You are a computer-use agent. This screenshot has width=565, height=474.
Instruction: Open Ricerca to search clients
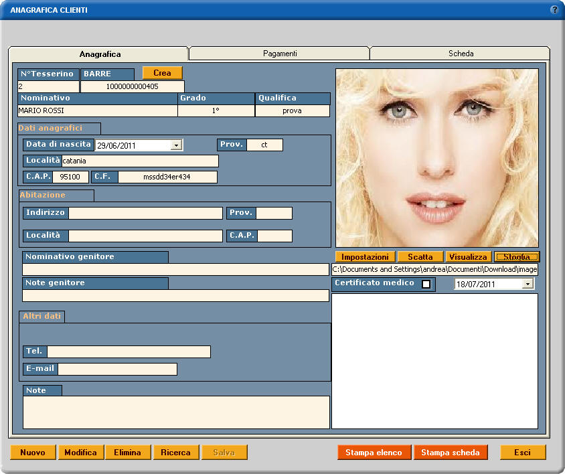(x=175, y=453)
